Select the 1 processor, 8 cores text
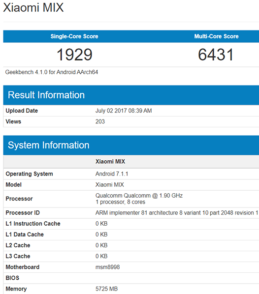This screenshot has width=259, height=294. [x=121, y=202]
